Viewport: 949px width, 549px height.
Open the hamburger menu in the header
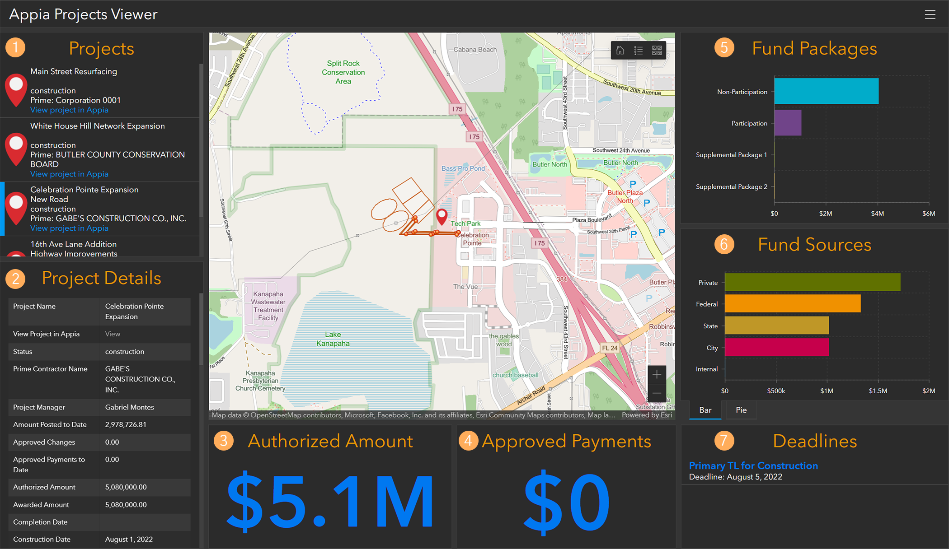pos(930,14)
